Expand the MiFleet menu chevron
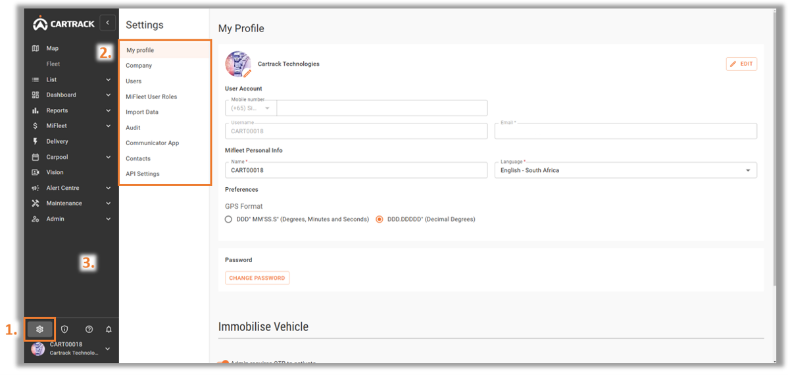Viewport: 788px width, 375px height. coord(108,126)
